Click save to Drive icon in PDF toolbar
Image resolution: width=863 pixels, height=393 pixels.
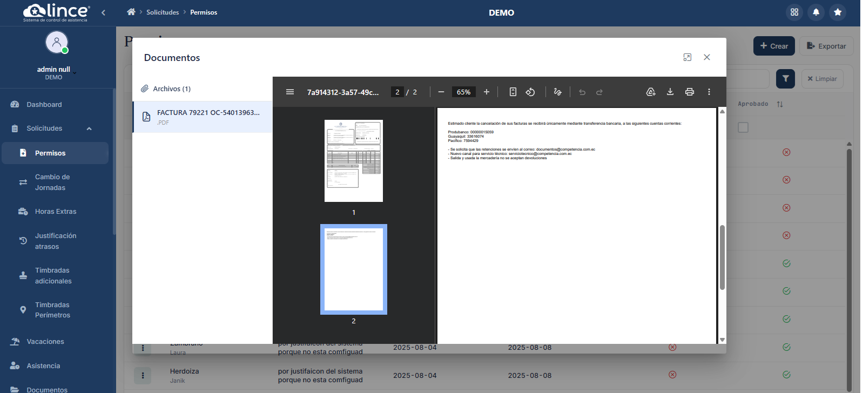click(651, 92)
